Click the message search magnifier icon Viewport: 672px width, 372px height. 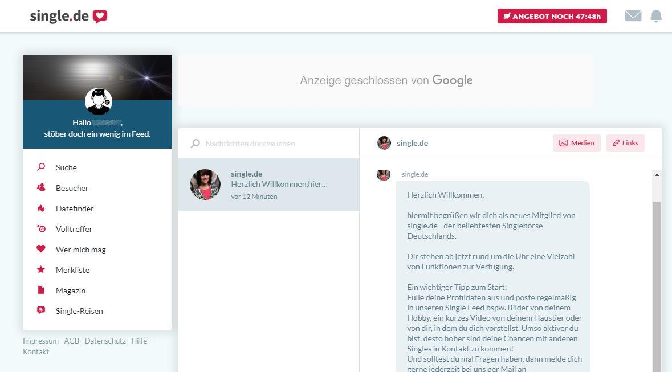(196, 143)
